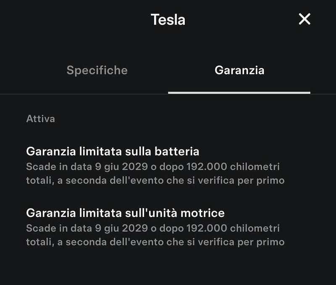Open Garanzia limitata sull'unità motrice entry

(125, 213)
